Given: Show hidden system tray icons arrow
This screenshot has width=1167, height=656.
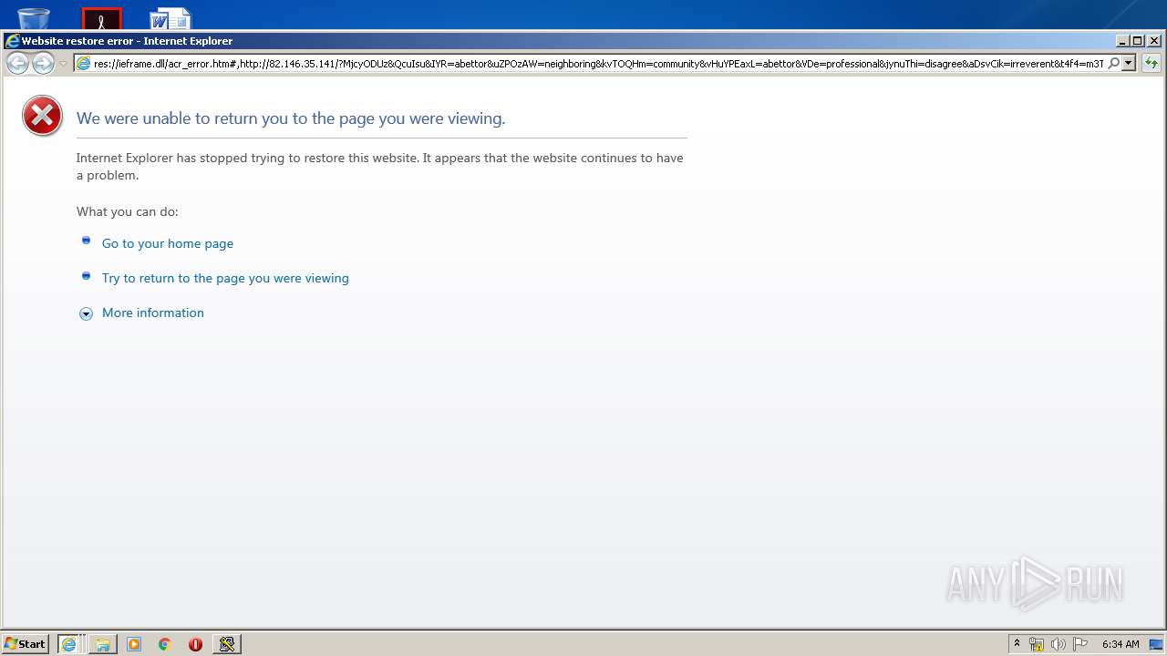Looking at the screenshot, I should pyautogui.click(x=1017, y=644).
